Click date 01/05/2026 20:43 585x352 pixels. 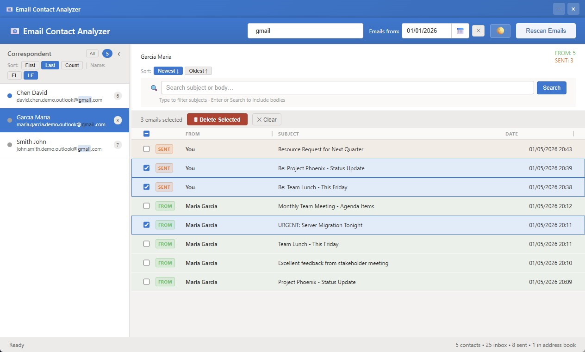point(550,149)
